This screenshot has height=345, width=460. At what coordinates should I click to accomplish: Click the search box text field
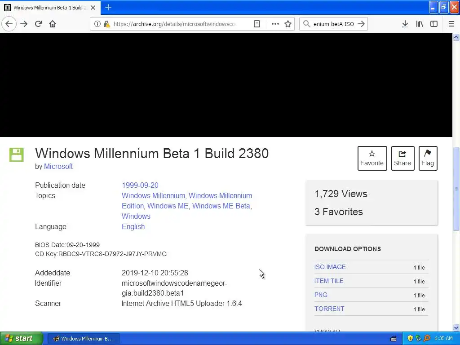(334, 24)
